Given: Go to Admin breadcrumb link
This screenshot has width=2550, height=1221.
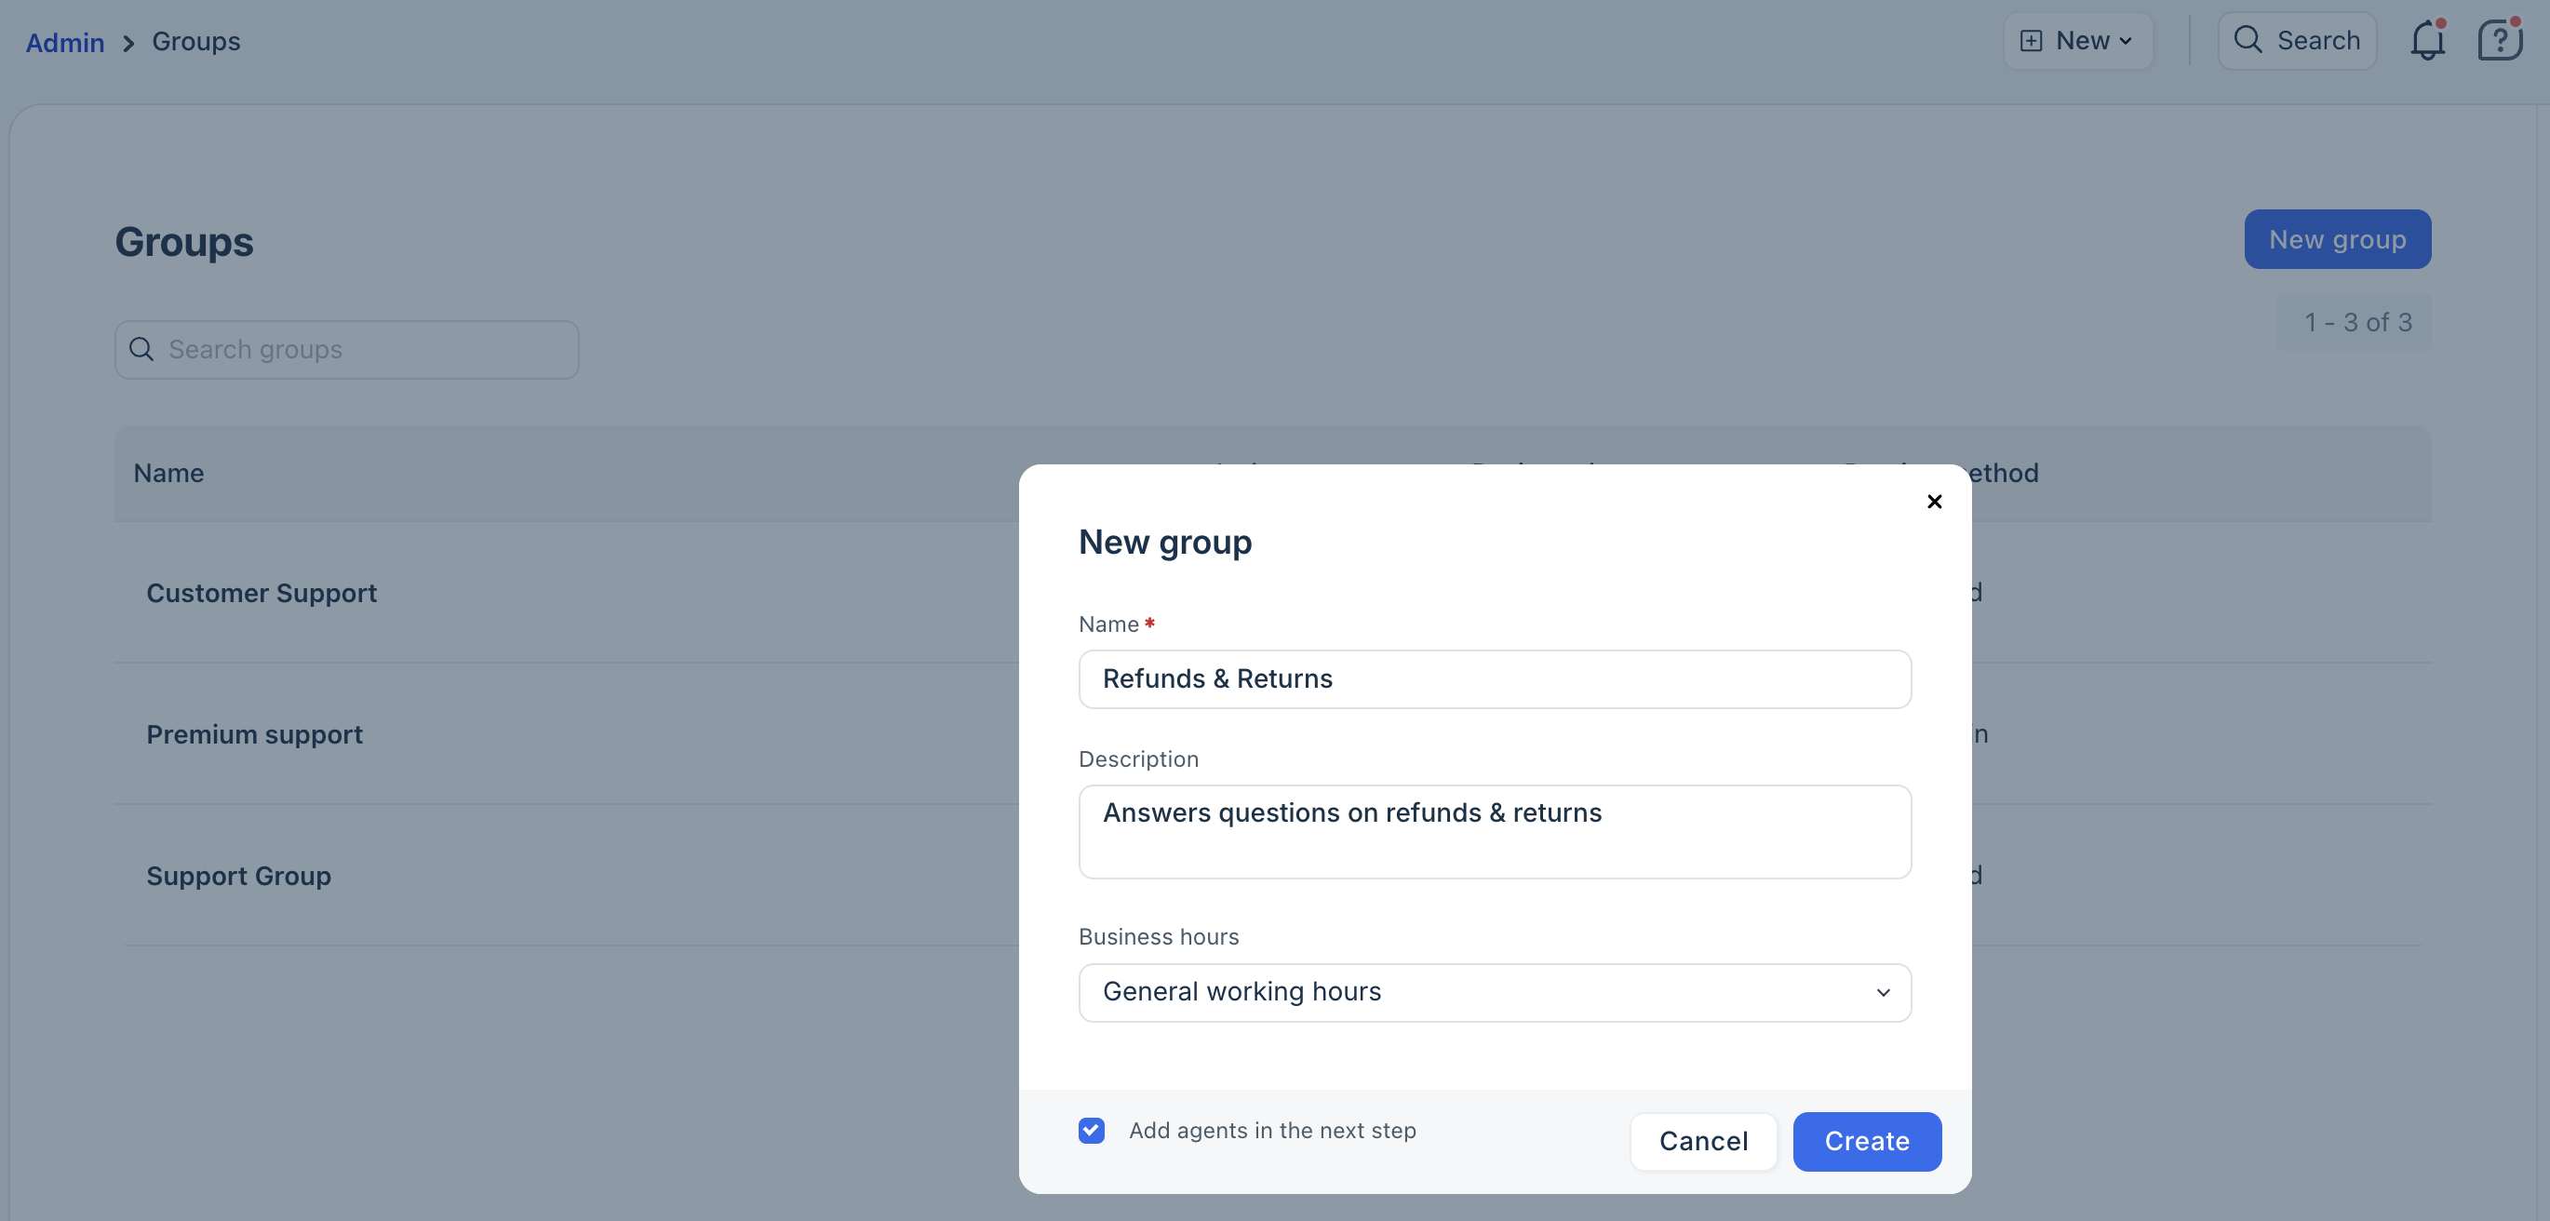Looking at the screenshot, I should pos(64,43).
